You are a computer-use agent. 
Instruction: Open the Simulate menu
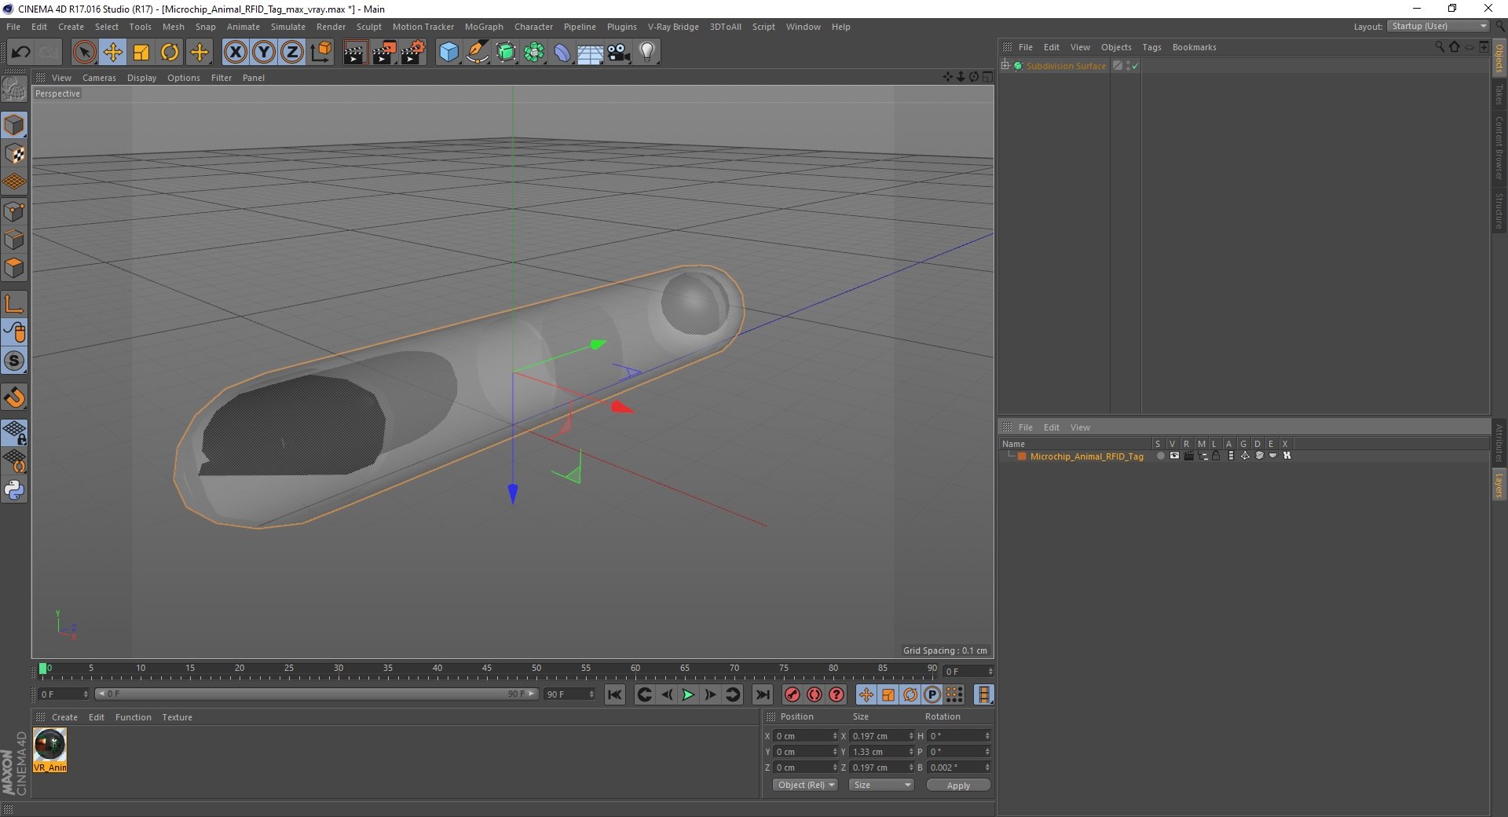click(287, 27)
